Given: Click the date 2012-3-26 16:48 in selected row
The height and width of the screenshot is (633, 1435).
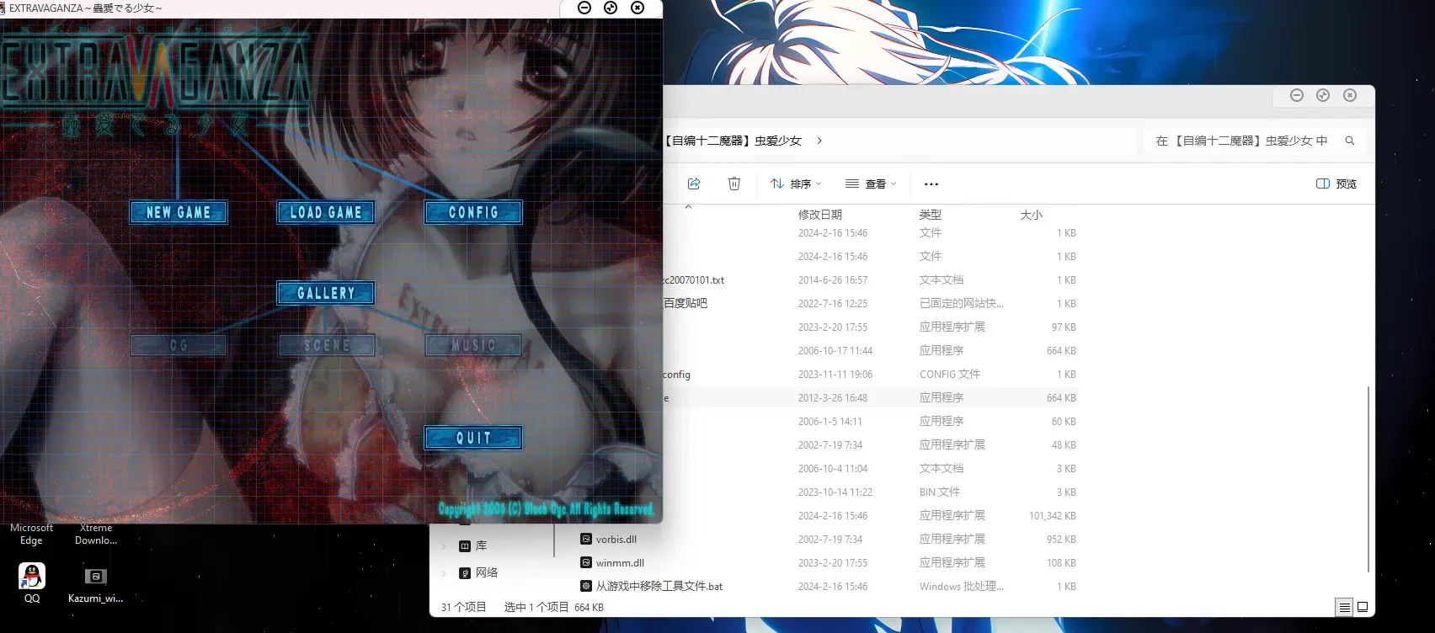Looking at the screenshot, I should pyautogui.click(x=833, y=398).
